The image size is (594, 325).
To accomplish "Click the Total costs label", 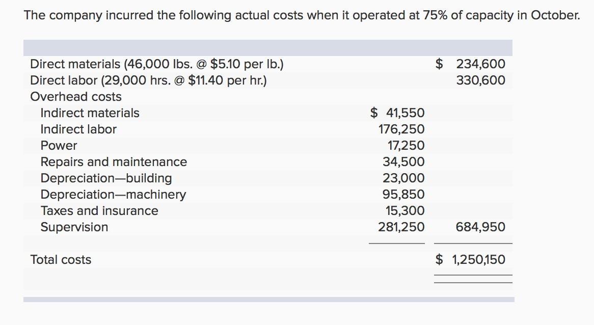I will click(x=61, y=260).
